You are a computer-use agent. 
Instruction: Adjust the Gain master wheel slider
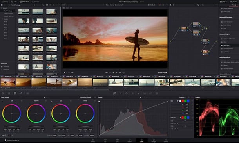61,126
